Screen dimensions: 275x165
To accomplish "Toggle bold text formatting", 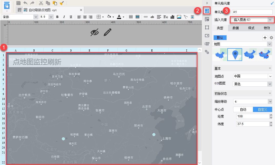I will pyautogui.click(x=57, y=17).
